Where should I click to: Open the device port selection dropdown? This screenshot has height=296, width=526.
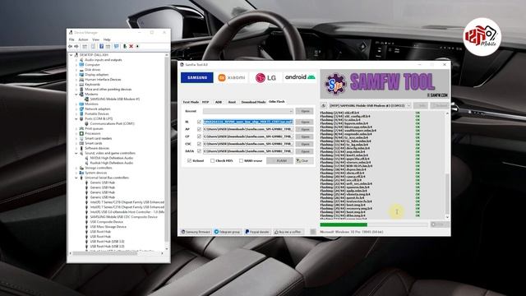pos(370,105)
